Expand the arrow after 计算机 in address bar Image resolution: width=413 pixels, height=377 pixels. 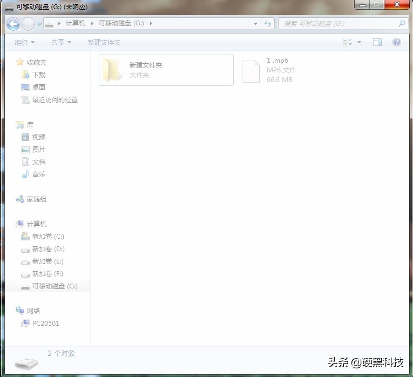point(92,23)
